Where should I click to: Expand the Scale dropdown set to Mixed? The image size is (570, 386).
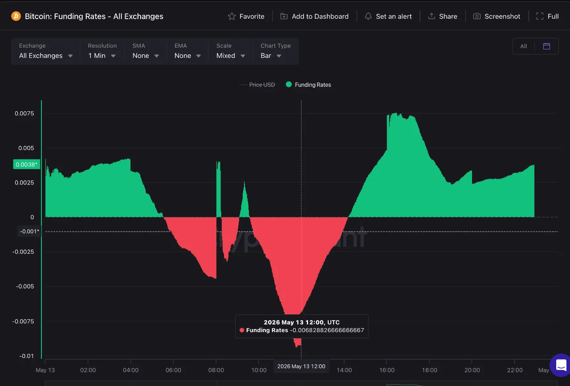point(231,51)
